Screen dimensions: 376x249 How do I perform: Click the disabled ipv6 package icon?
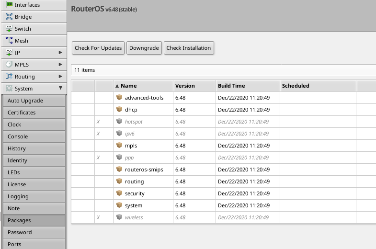tap(119, 133)
